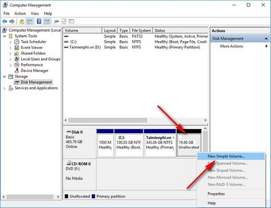
Task: Expand the Event Viewer node
Action: [10, 48]
